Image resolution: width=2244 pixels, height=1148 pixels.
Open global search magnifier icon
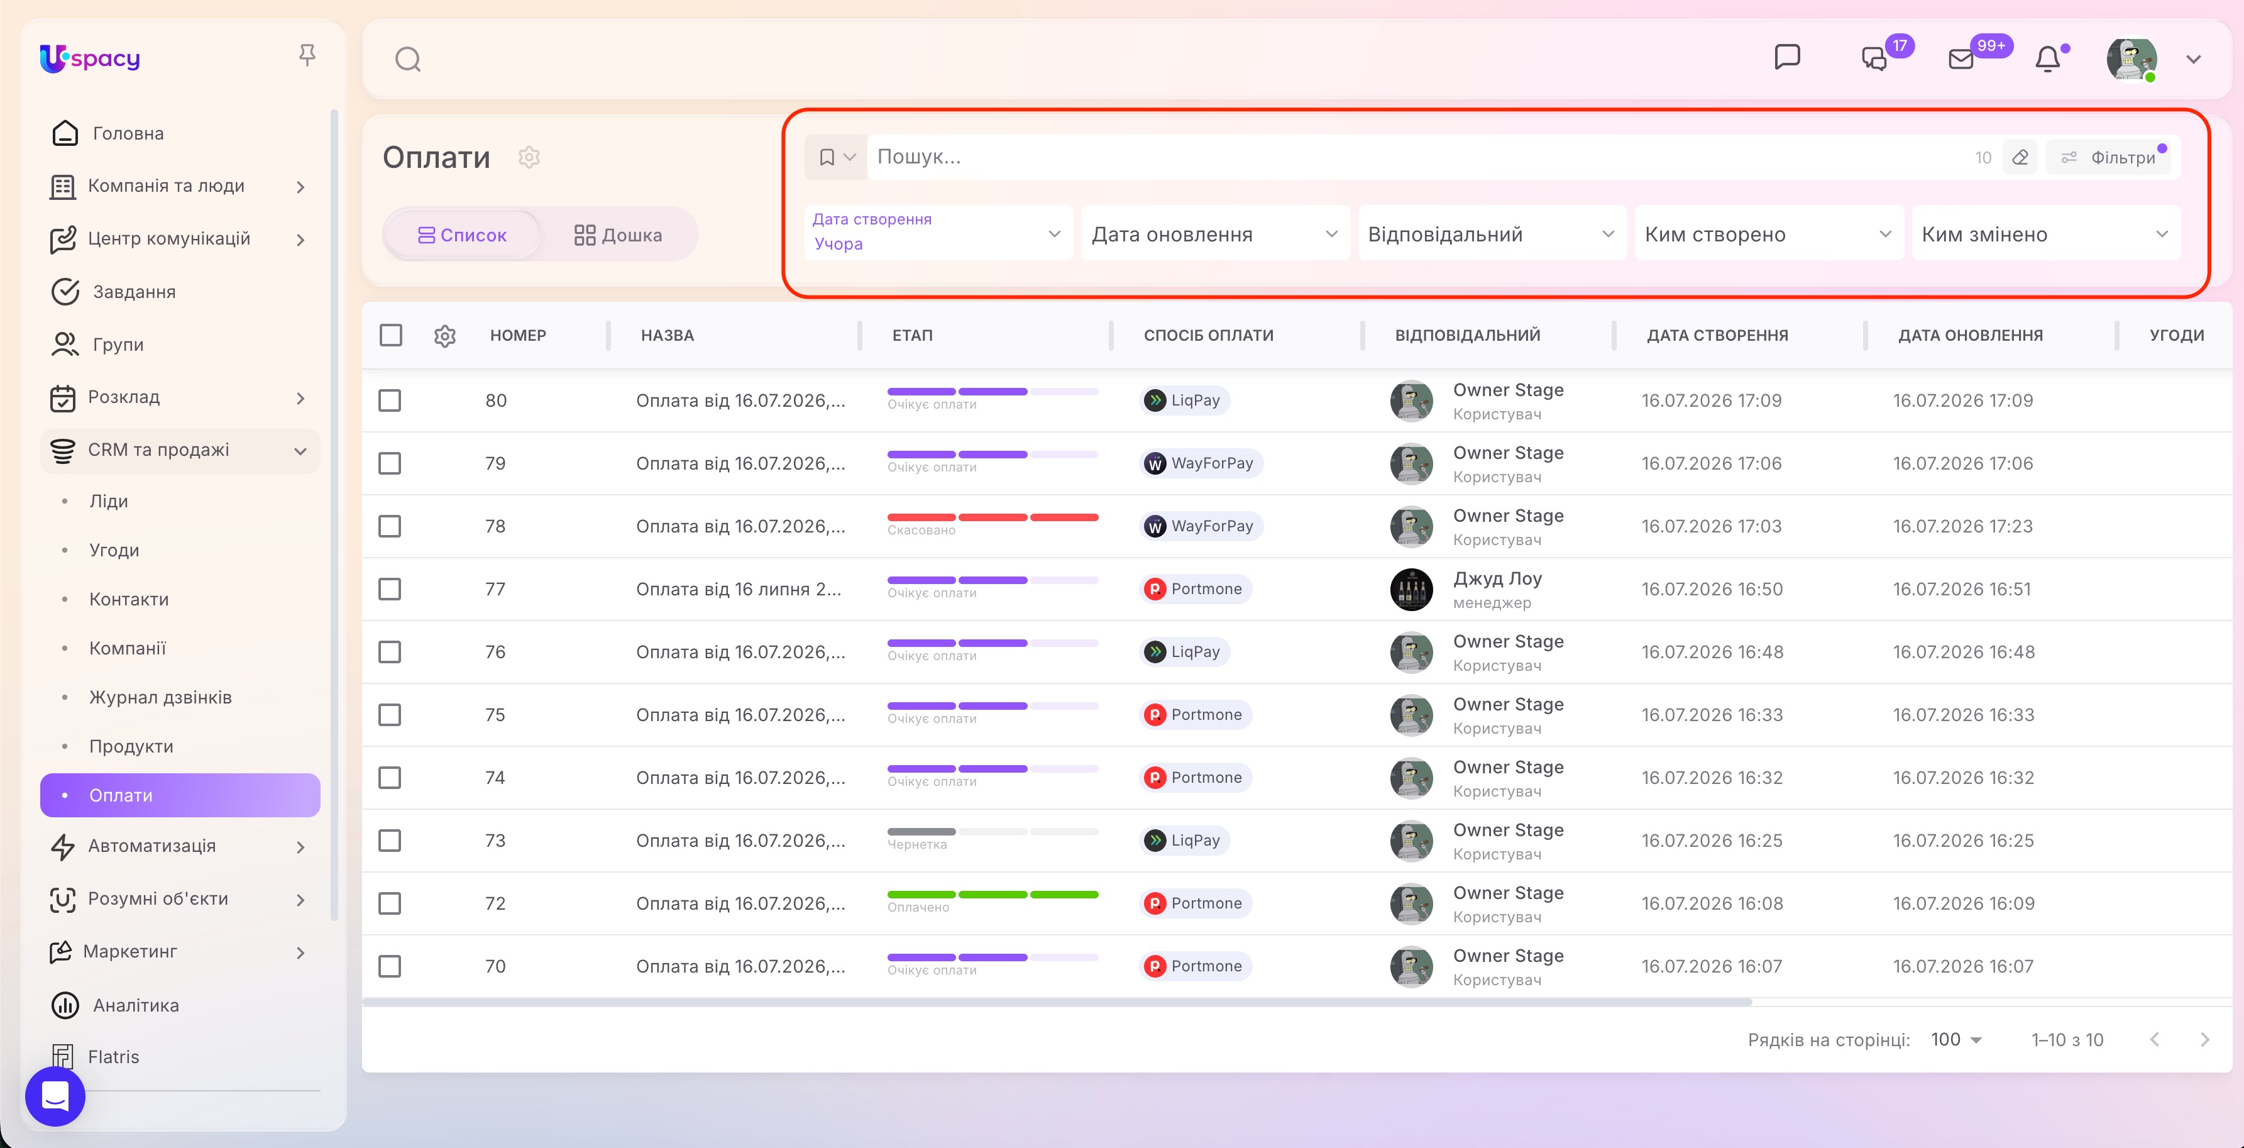(408, 59)
